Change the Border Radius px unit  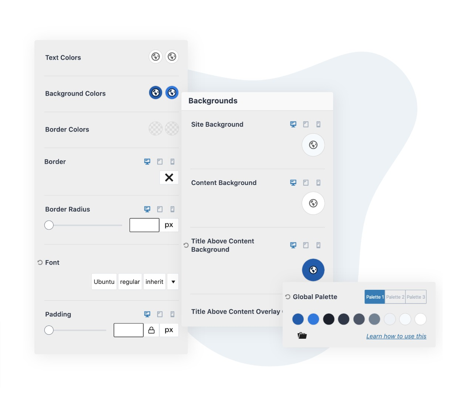click(x=169, y=225)
